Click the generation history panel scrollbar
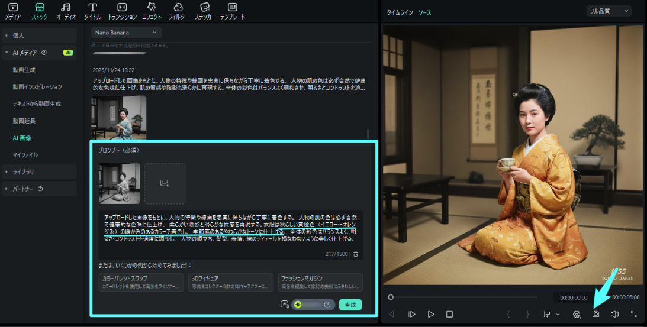This screenshot has height=327, width=647. click(x=368, y=134)
